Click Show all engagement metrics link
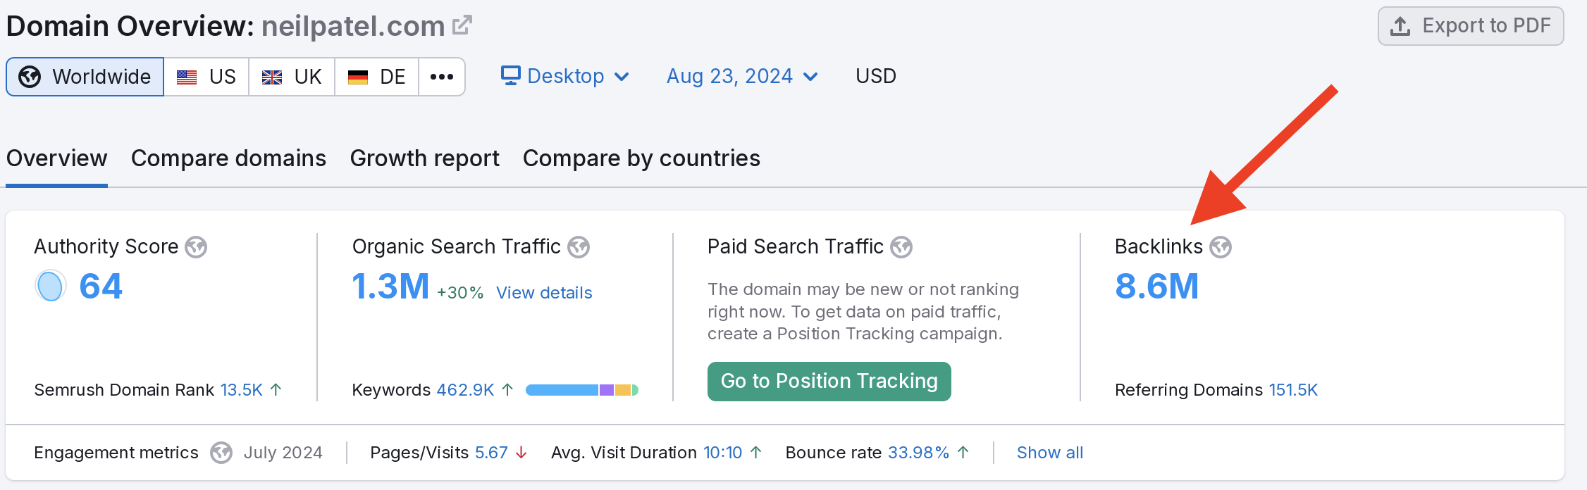The height and width of the screenshot is (490, 1587). pos(1050,453)
